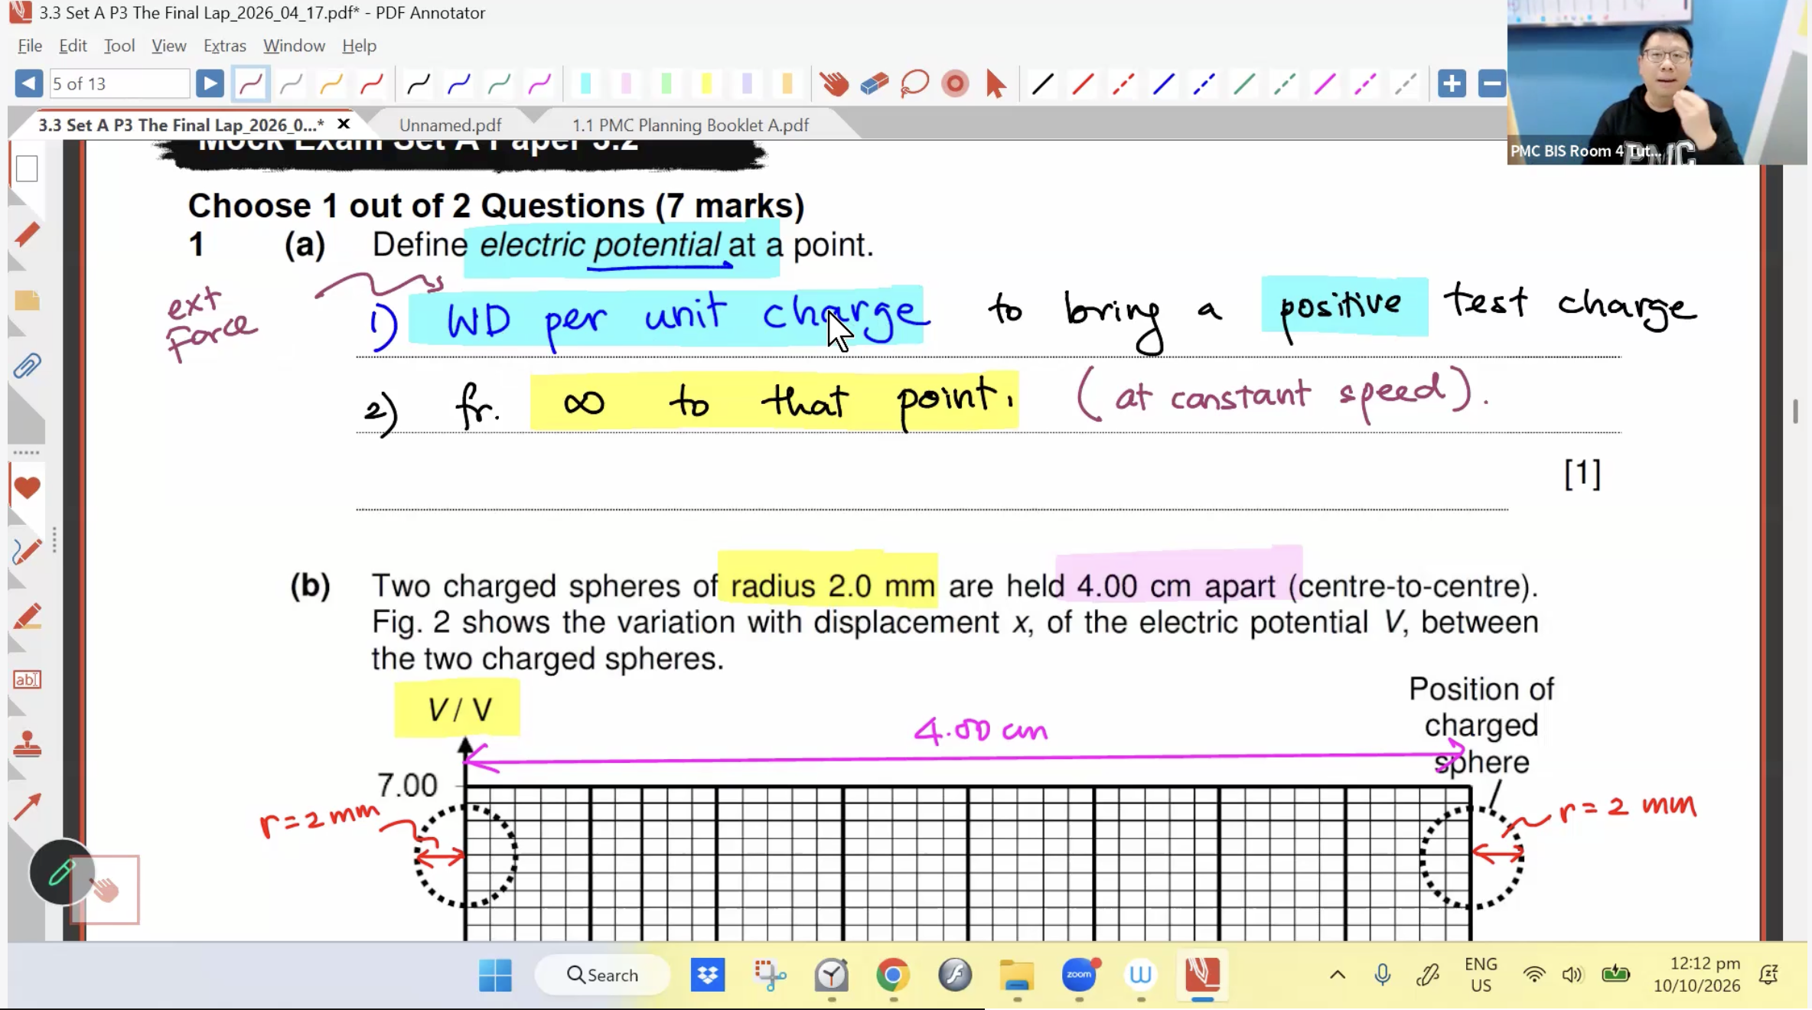Click the red laser pointer circle tool
The height and width of the screenshot is (1010, 1812).
tap(955, 83)
